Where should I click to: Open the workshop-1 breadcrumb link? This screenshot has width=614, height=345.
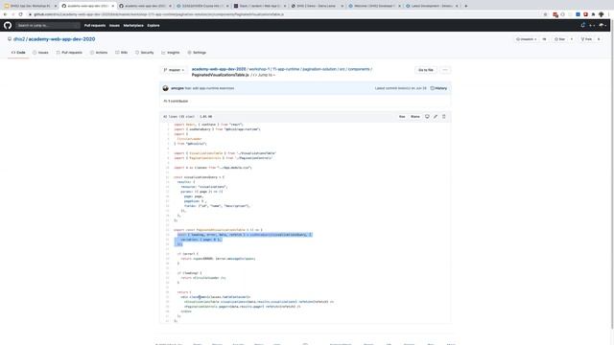click(x=259, y=69)
